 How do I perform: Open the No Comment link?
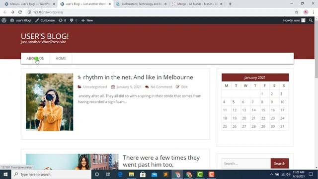pos(161,87)
